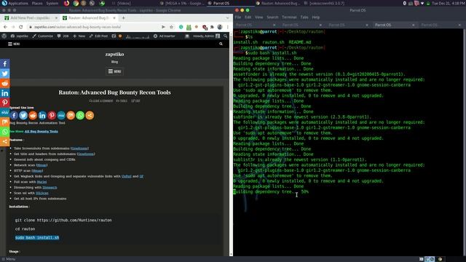Launch Firefox from top panel

(x=66, y=3)
